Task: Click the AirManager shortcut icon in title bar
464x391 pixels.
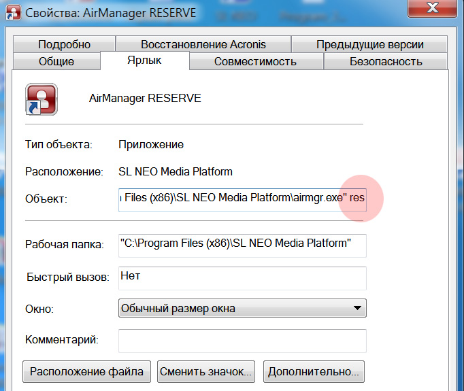Action: pos(14,12)
